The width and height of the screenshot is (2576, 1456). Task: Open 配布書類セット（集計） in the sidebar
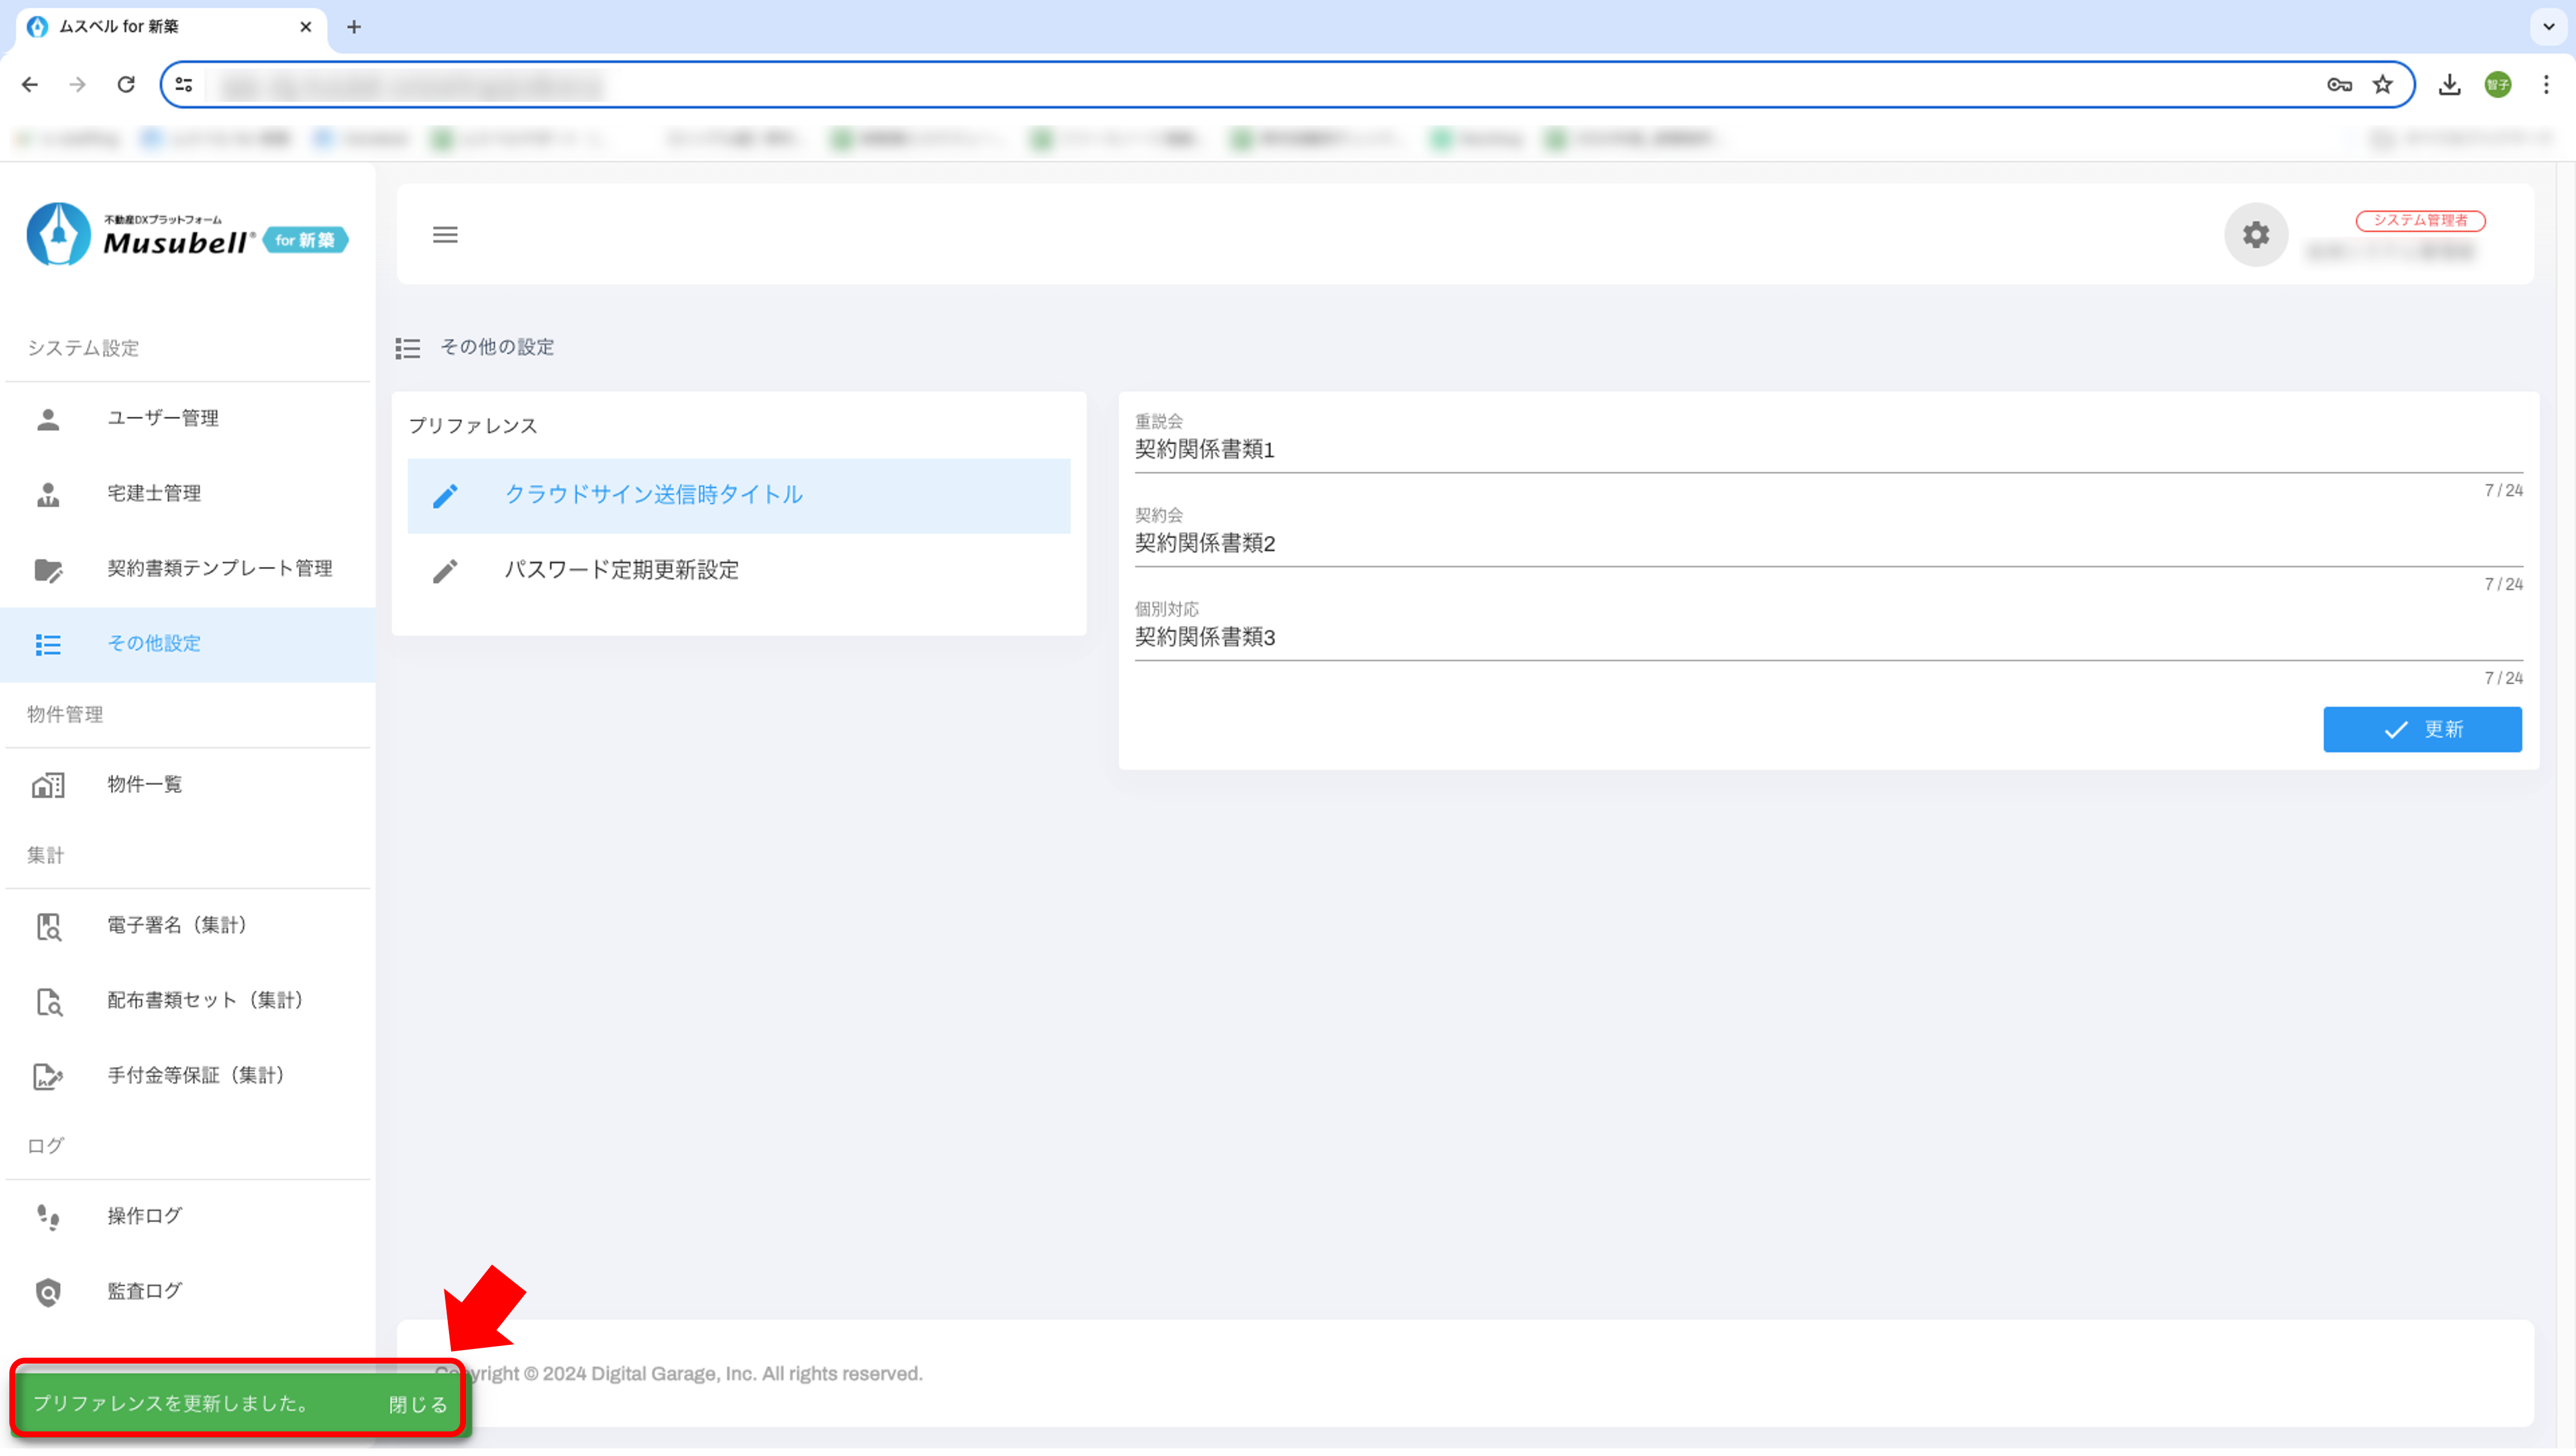pos(204,1000)
